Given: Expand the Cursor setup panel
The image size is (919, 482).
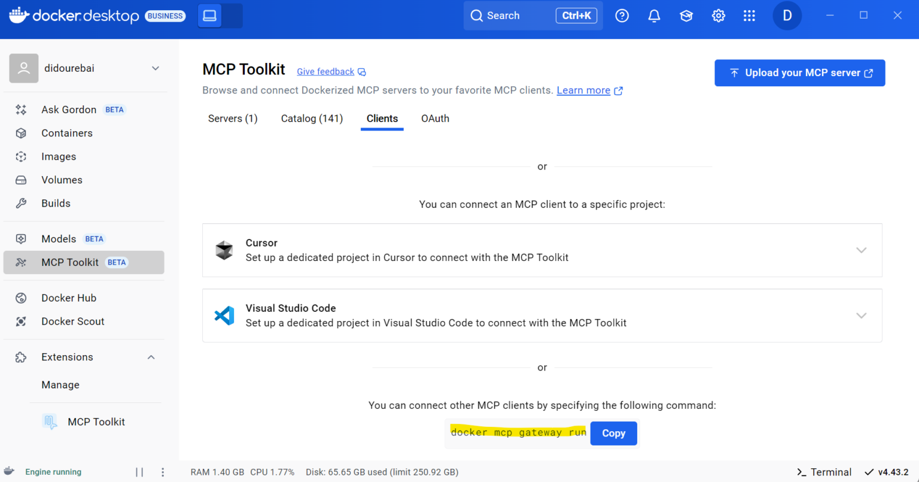Looking at the screenshot, I should (862, 250).
